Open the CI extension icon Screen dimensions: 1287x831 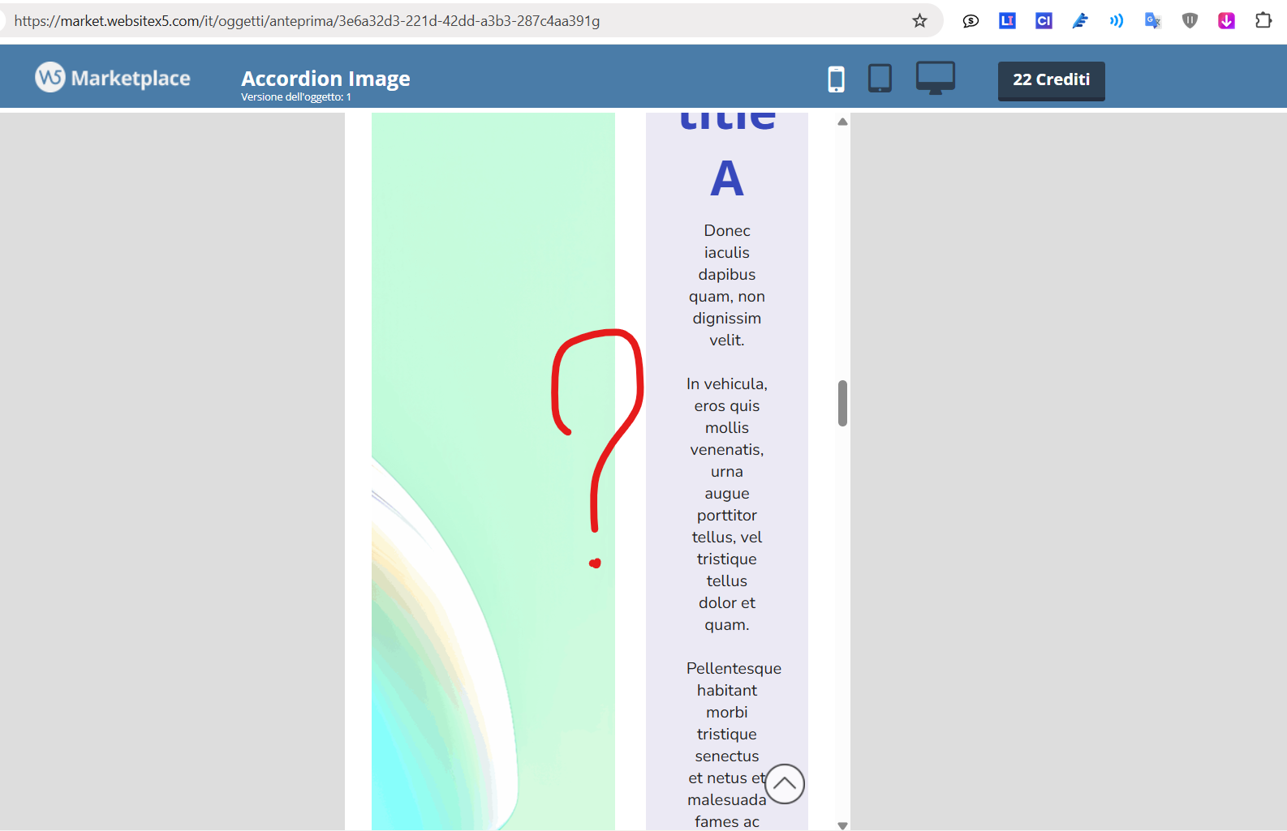pyautogui.click(x=1044, y=21)
